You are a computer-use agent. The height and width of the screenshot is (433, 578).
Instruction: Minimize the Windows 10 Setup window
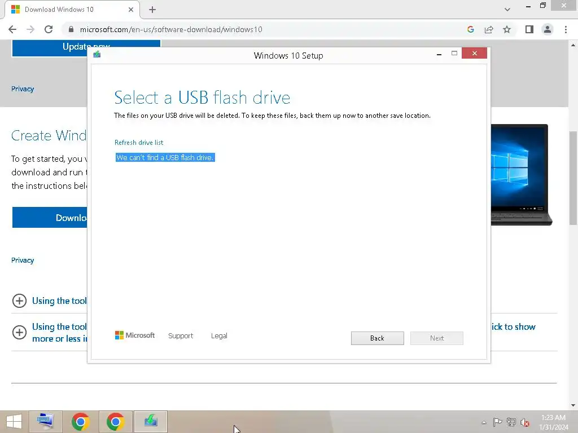click(439, 54)
